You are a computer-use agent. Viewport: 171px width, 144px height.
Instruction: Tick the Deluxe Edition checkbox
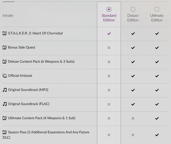coord(133,9)
